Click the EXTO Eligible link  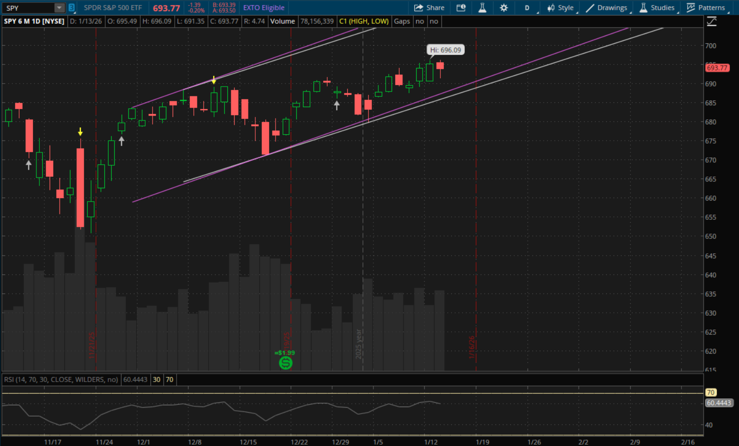(x=264, y=8)
